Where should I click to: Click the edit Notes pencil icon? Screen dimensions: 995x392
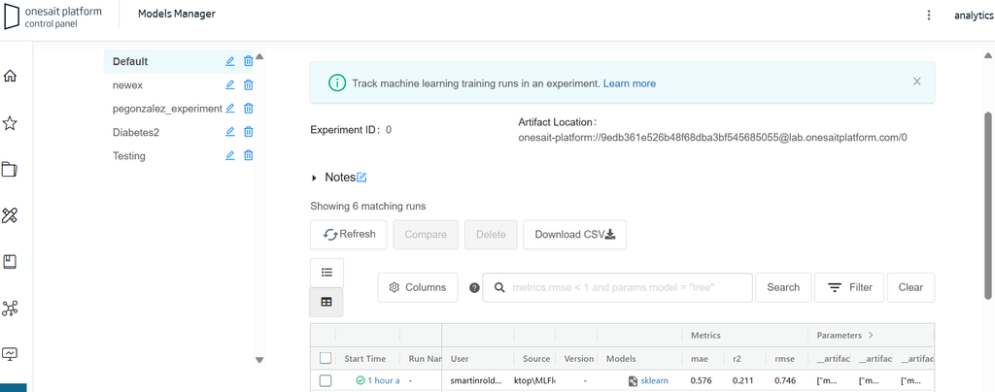pos(361,178)
